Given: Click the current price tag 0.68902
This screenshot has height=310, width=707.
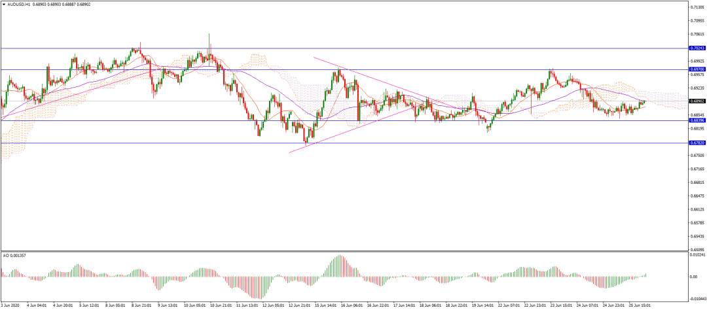Looking at the screenshot, I should coord(696,101).
